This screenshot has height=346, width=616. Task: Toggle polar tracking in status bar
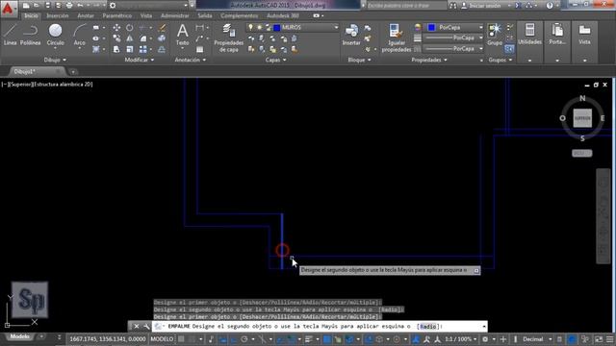(244, 339)
